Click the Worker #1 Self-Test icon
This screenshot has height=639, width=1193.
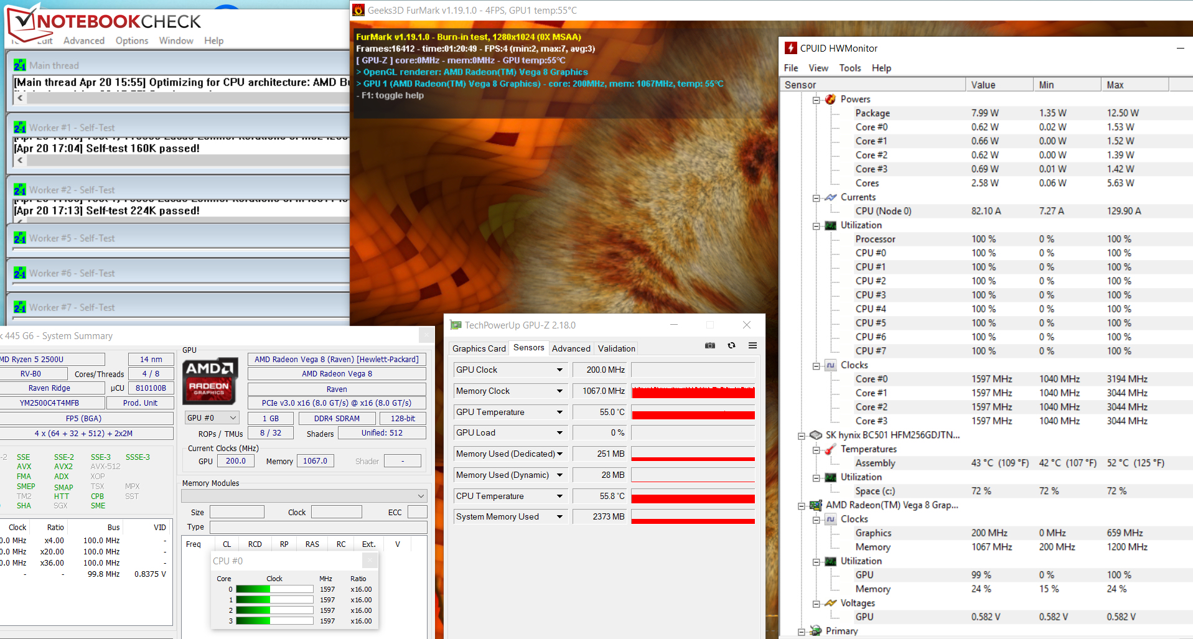pos(20,127)
